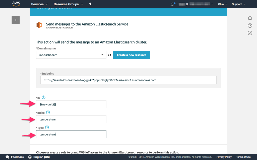Click the back arrow button
257x160 pixels.
pos(16,20)
